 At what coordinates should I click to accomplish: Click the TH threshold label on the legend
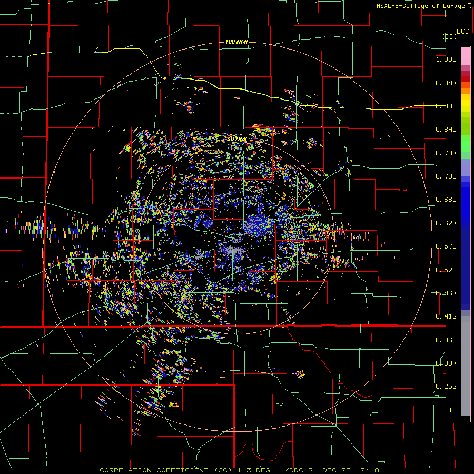[452, 410]
